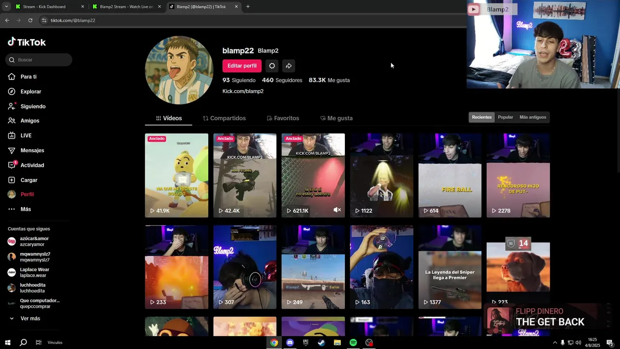This screenshot has height=349, width=620.
Task: Go back with the browser arrow
Action: click(x=7, y=20)
